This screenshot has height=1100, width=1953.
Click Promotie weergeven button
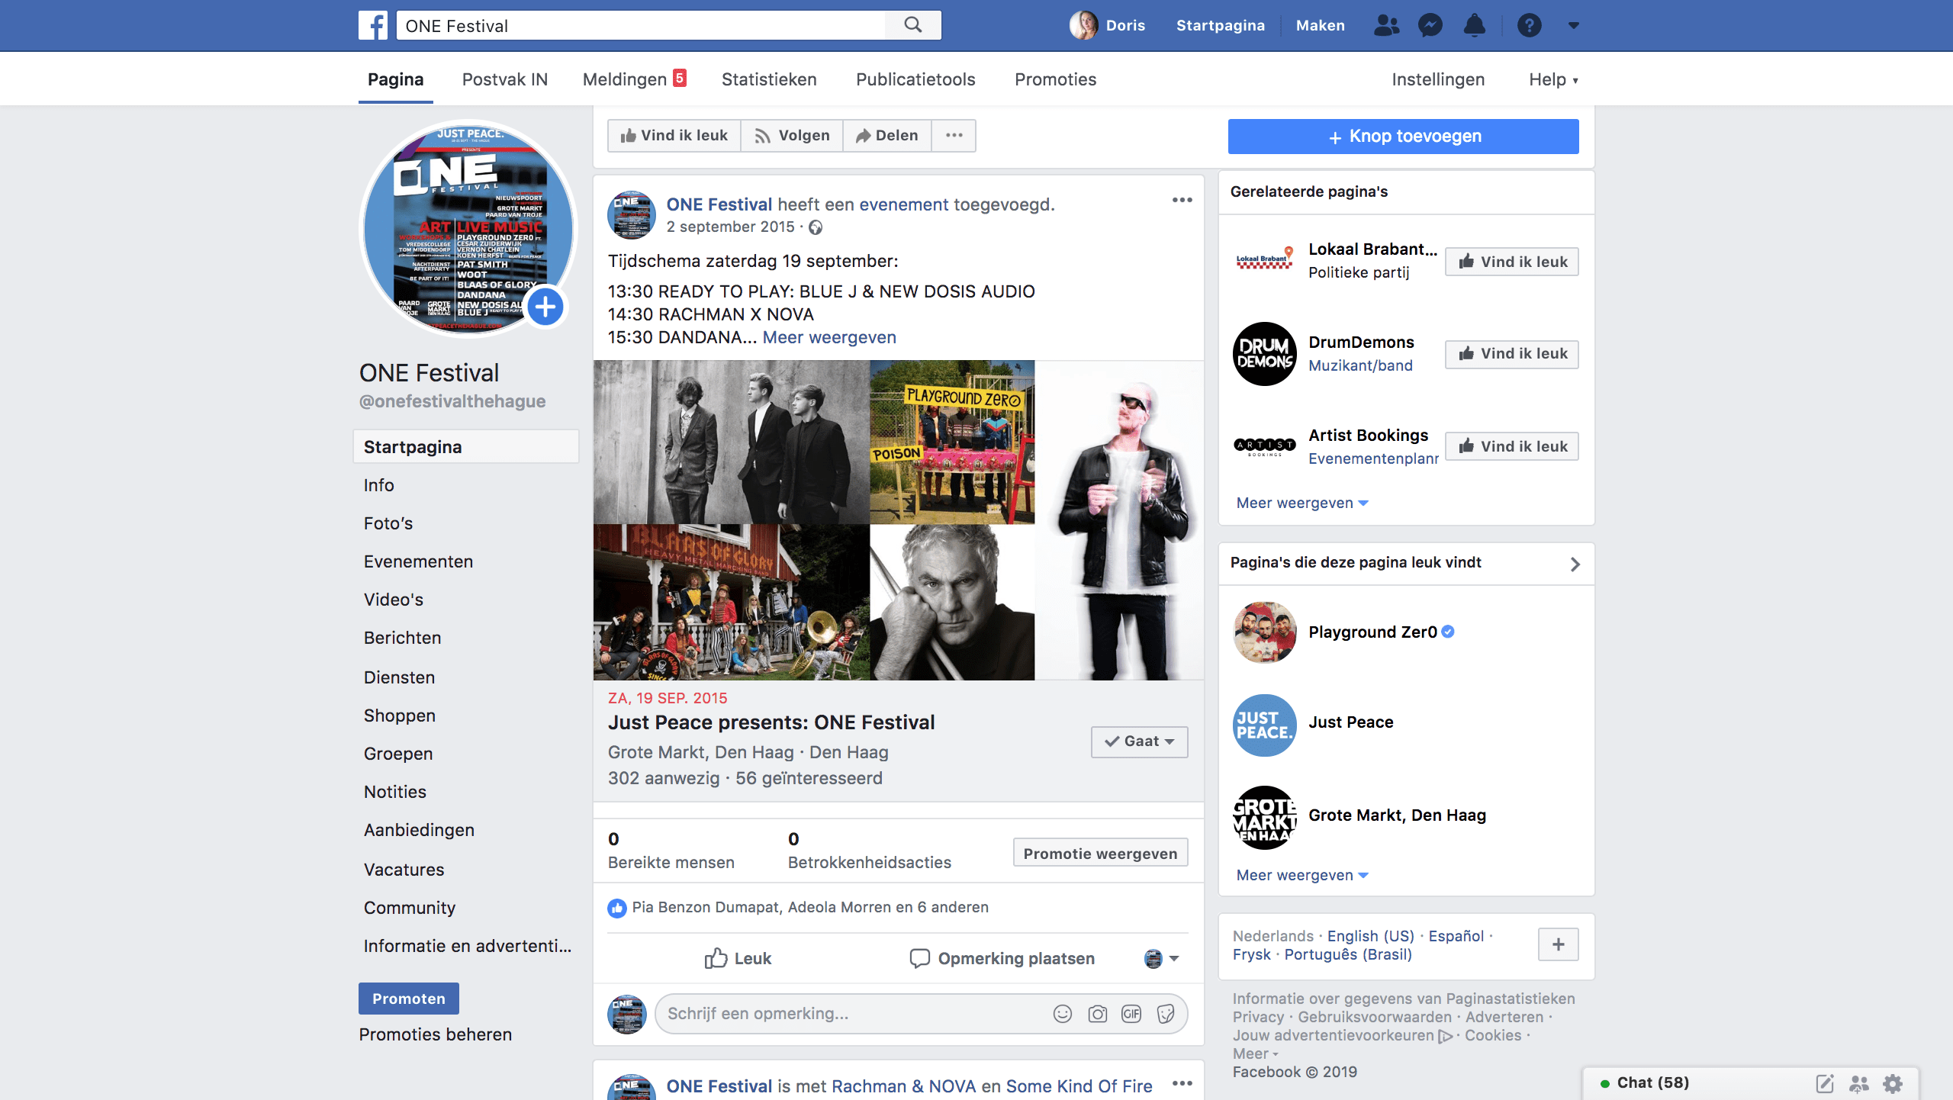1100,854
